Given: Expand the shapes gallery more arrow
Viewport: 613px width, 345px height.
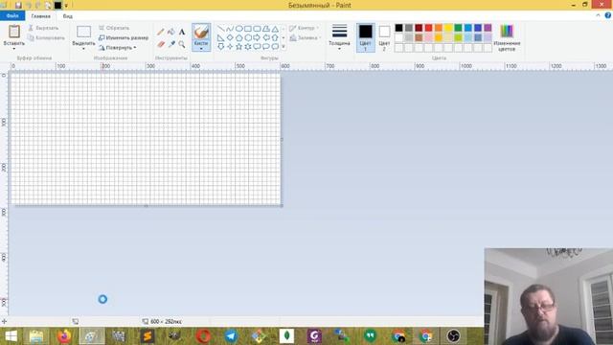Looking at the screenshot, I should coord(284,47).
